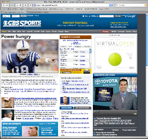Expand the News bookmarks folder
The width and height of the screenshot is (148, 139).
point(13,9)
